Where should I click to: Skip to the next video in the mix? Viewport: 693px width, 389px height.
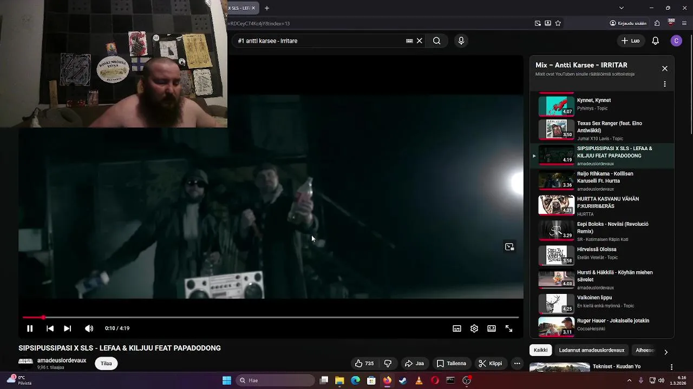(x=67, y=328)
